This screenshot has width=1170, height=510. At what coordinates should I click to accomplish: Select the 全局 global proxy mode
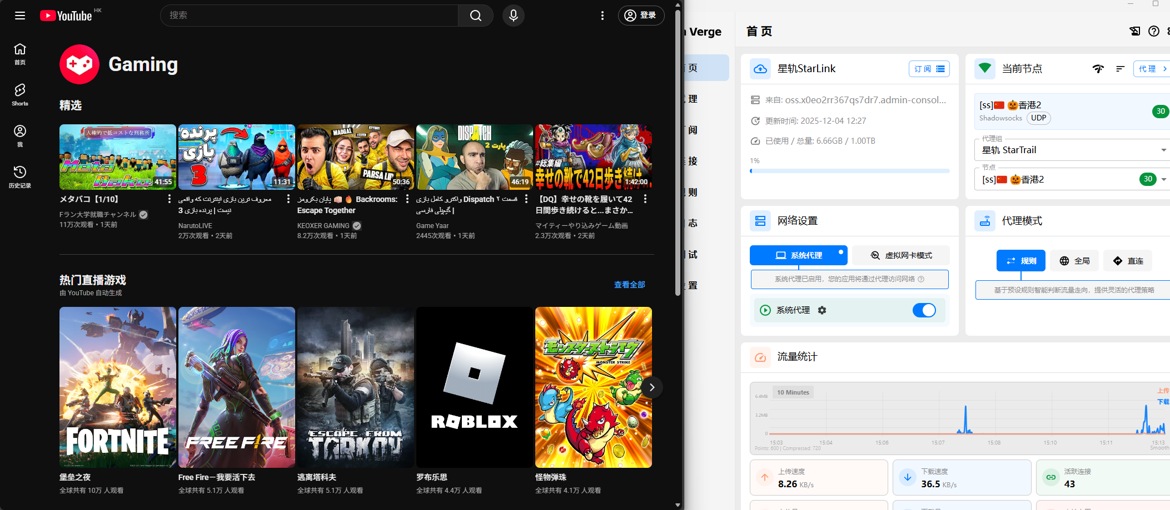tap(1074, 261)
